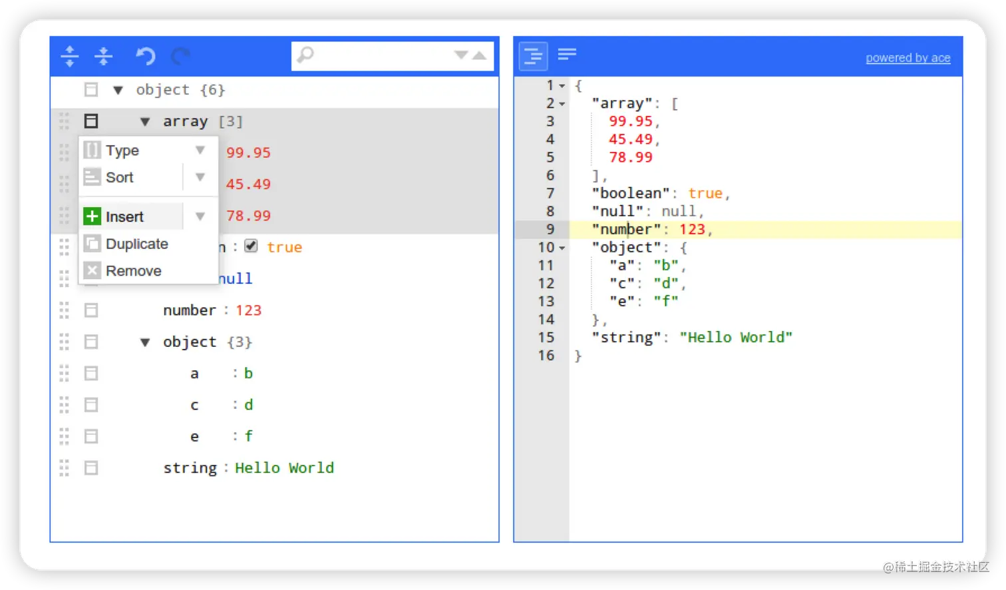Fold the array block at line 2

point(562,104)
